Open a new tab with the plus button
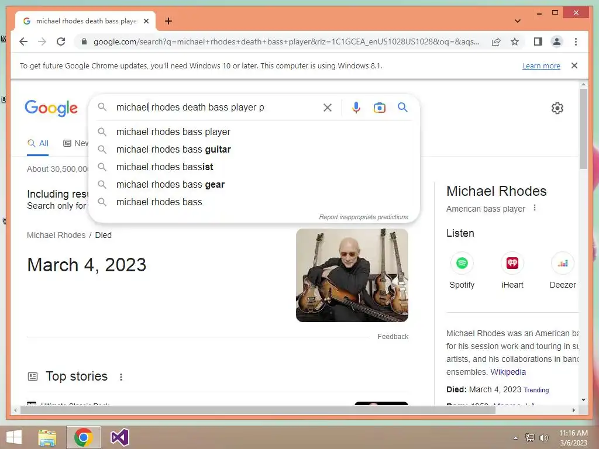The width and height of the screenshot is (599, 449). pyautogui.click(x=168, y=21)
